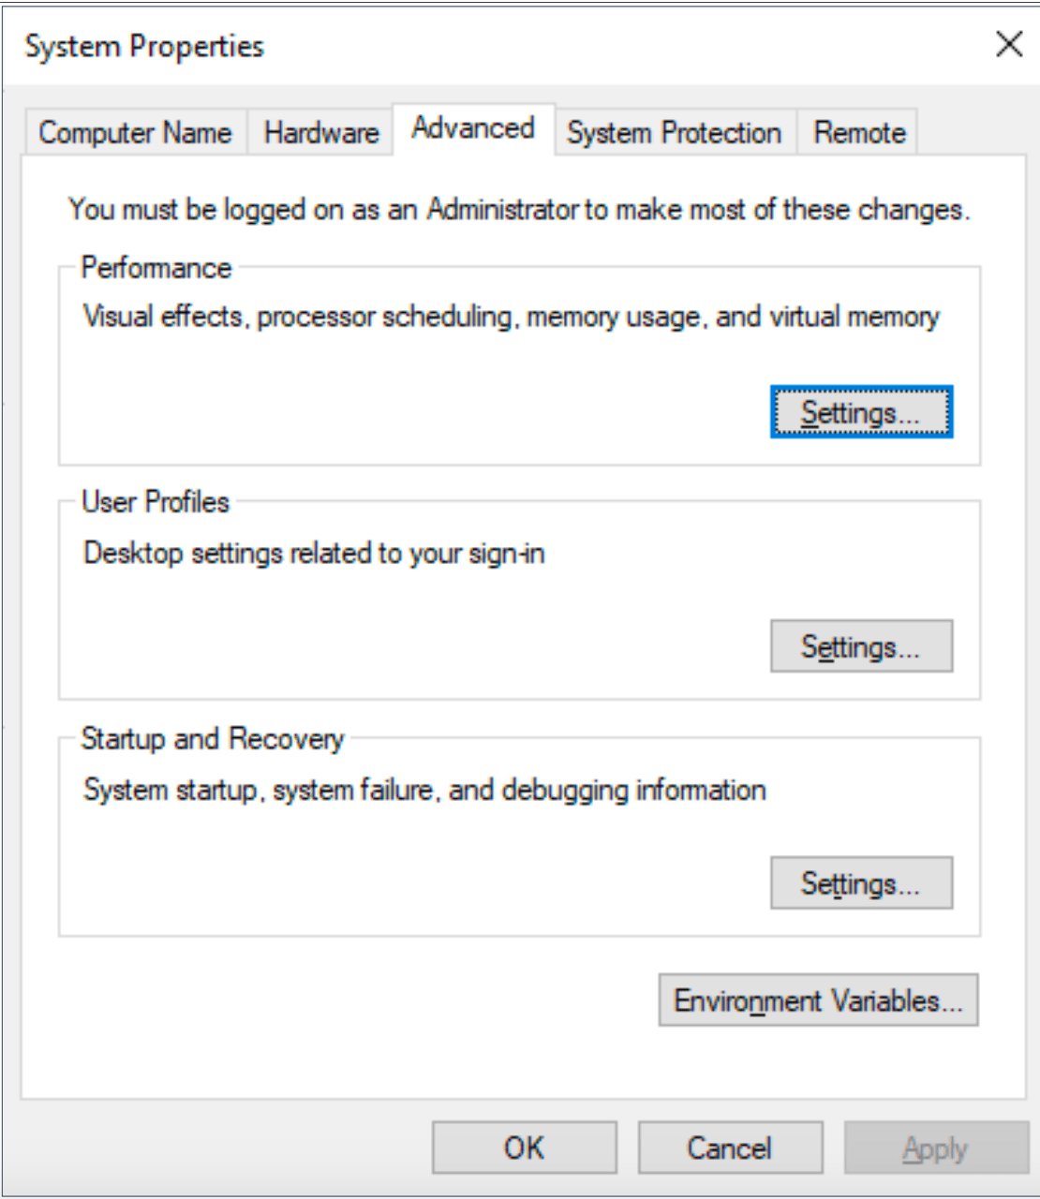1040x1199 pixels.
Task: Open Startup and Recovery Settings
Action: point(861,883)
